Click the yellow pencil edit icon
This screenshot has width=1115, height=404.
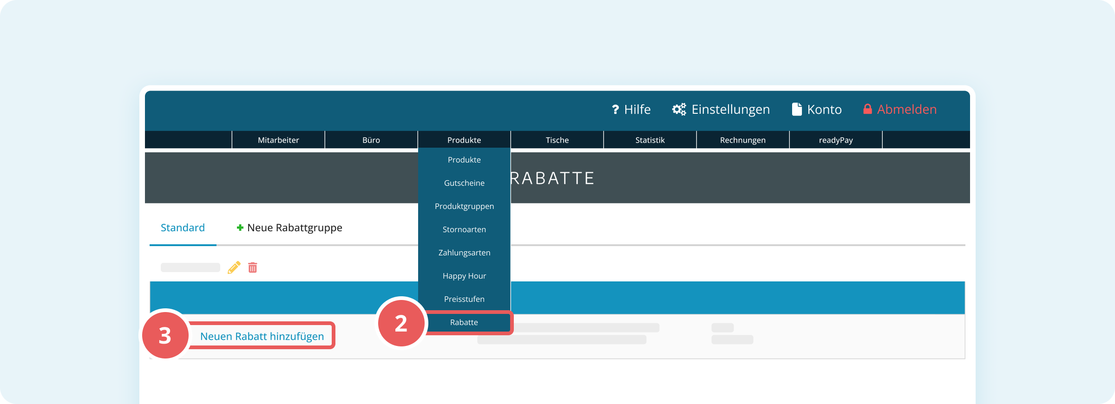pos(234,267)
